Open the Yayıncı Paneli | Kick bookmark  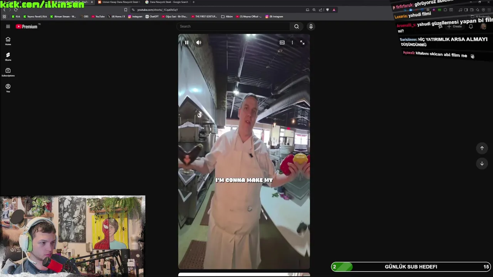pos(35,17)
